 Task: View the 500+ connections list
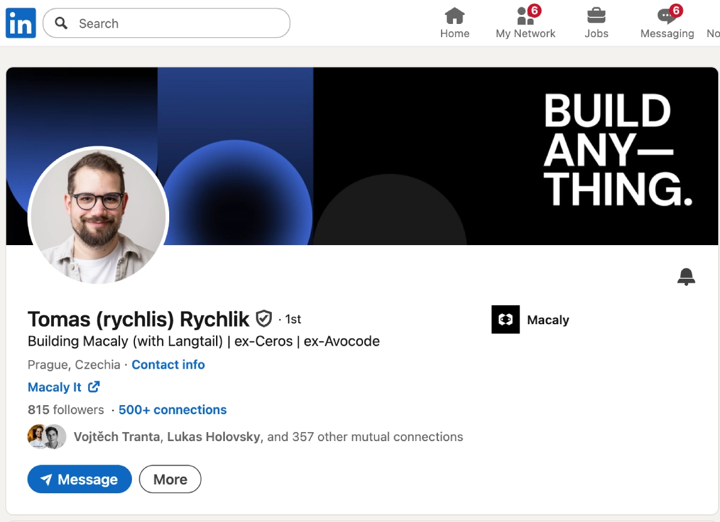tap(172, 410)
